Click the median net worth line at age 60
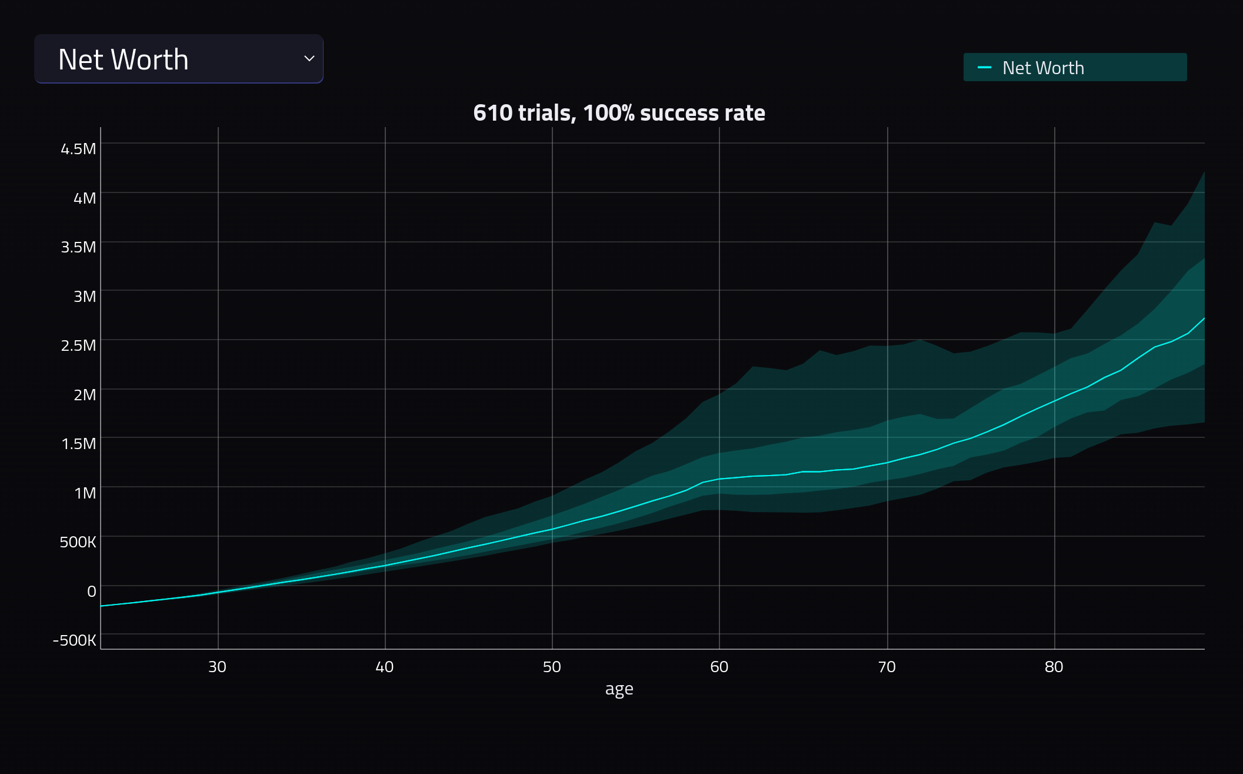Screen dimensions: 1243x774 [x=719, y=479]
